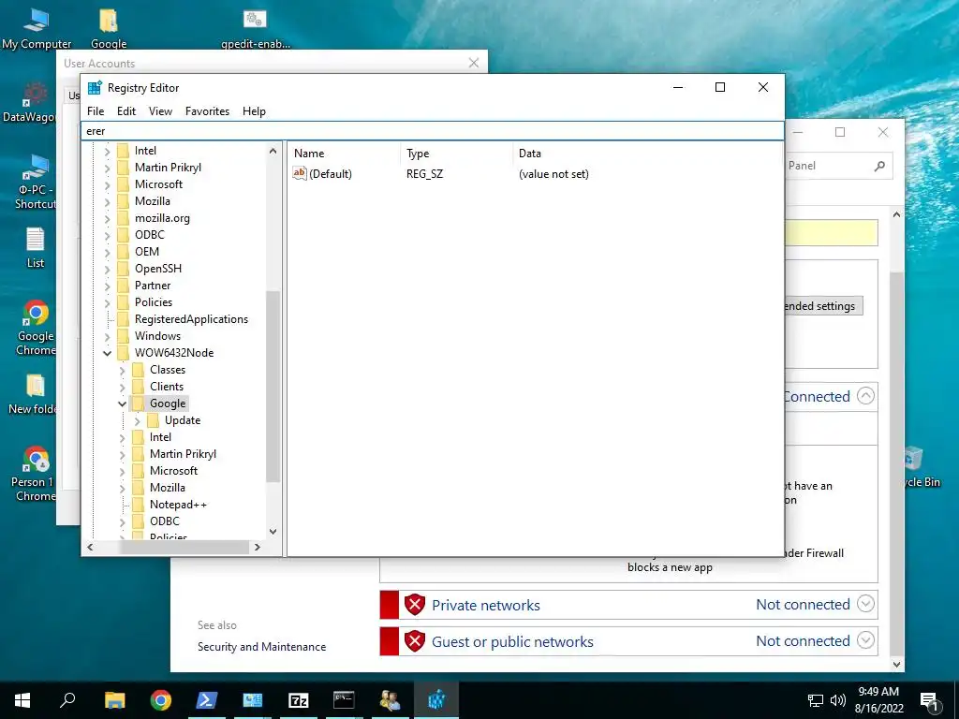Select the Windows registry key
This screenshot has height=719, width=959.
pyautogui.click(x=157, y=336)
